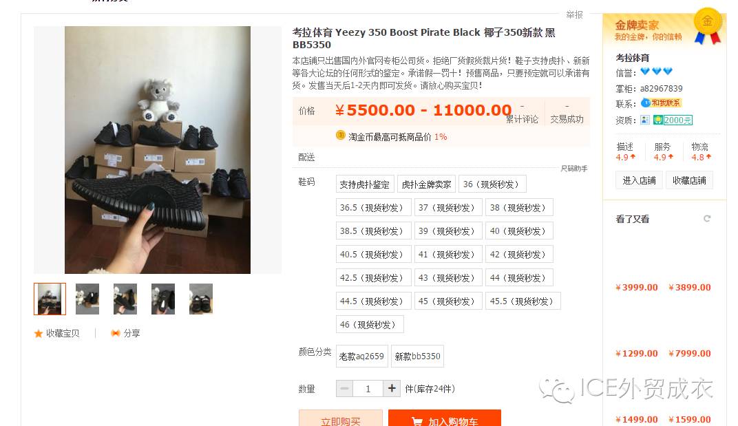The image size is (738, 426).
Task: Select the second product thumbnail image
Action: [x=87, y=299]
